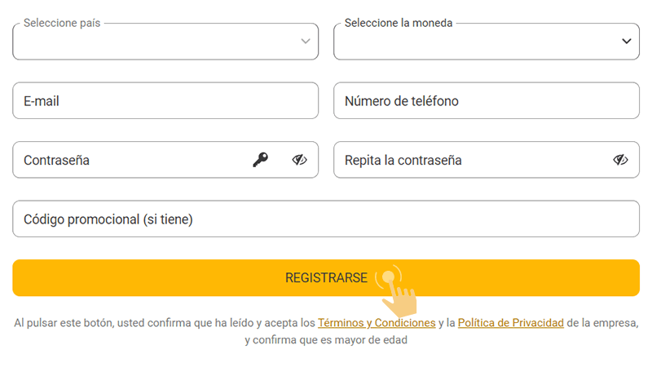Click the chevron arrow of the country selector

(306, 41)
